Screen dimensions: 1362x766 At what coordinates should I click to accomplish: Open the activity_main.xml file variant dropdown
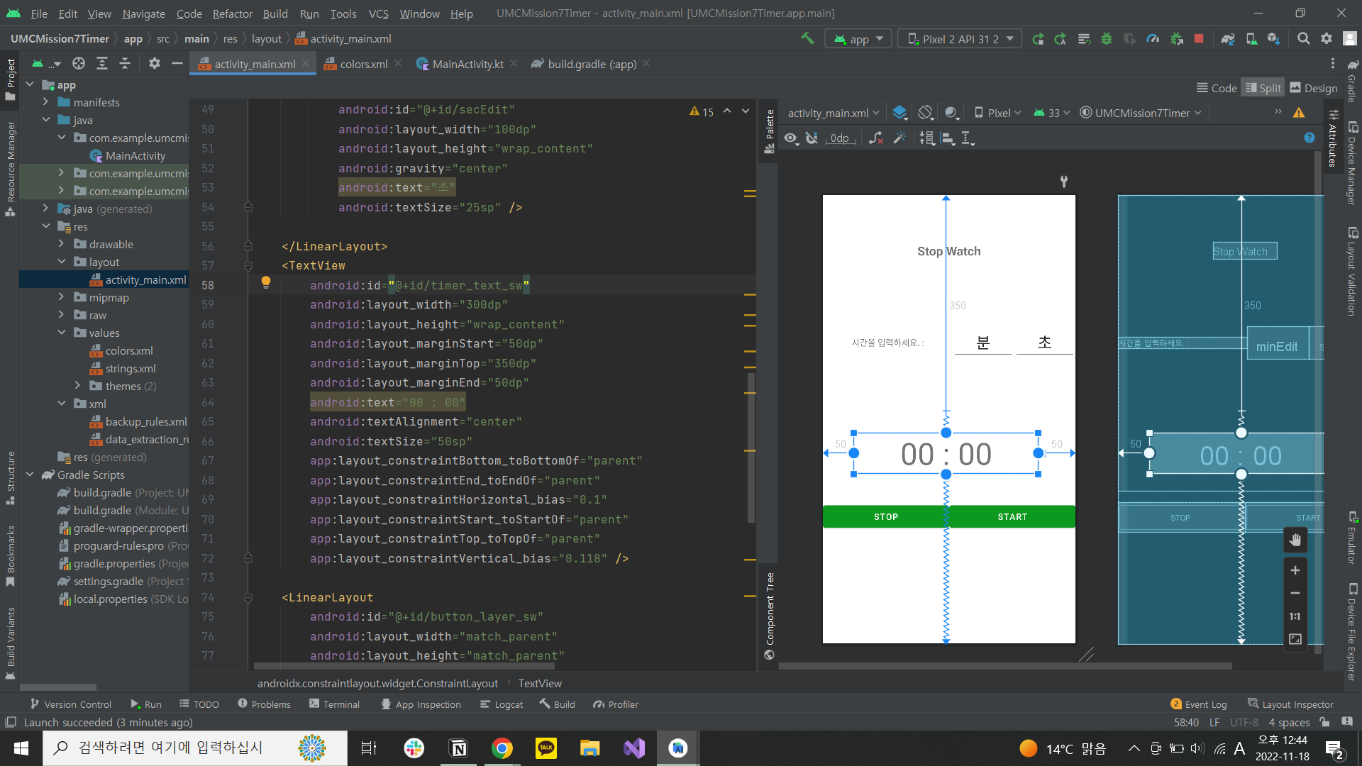pyautogui.click(x=834, y=113)
